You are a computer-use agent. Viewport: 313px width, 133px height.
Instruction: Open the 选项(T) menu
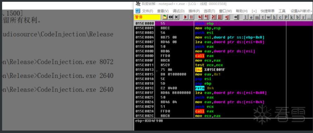tap(209, 11)
